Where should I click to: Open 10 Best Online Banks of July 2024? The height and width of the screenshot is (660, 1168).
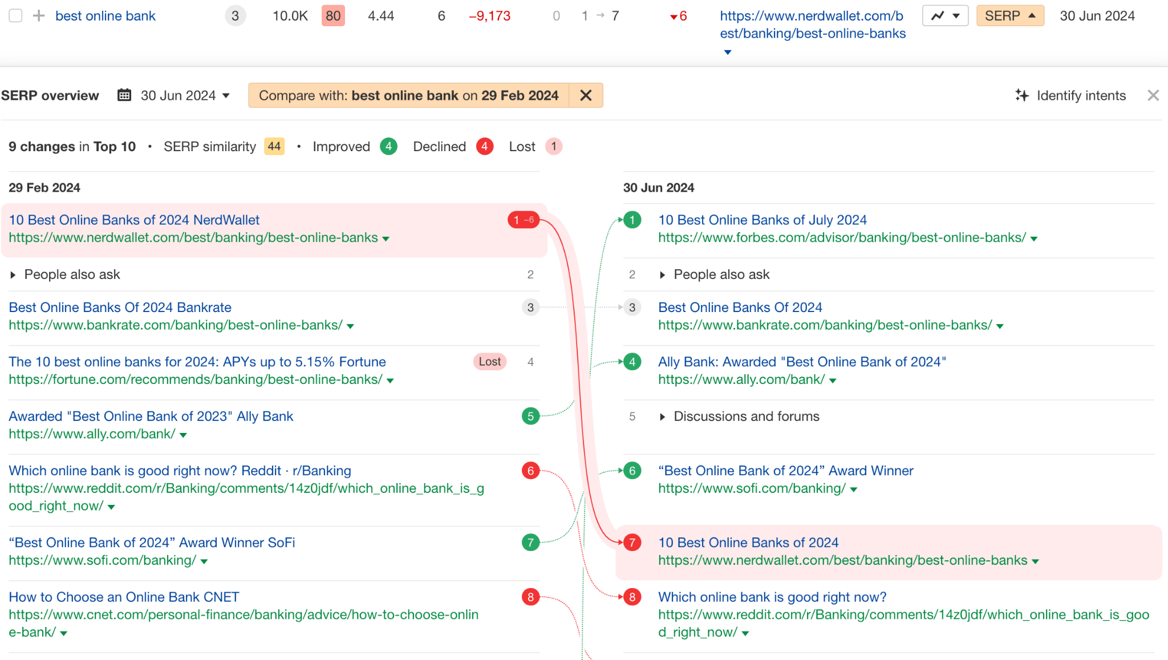[763, 220]
